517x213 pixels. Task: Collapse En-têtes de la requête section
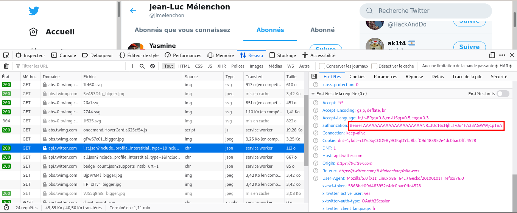coord(313,94)
